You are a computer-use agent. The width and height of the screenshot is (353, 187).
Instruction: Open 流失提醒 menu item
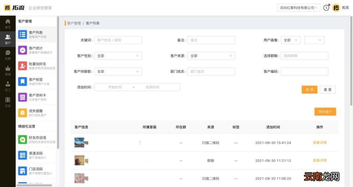coord(36,113)
